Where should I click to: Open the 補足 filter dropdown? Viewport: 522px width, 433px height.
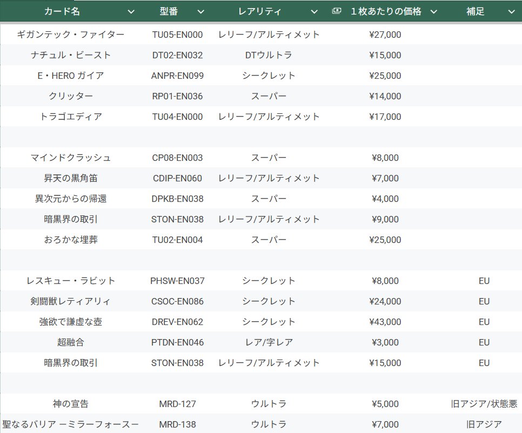[x=512, y=11]
